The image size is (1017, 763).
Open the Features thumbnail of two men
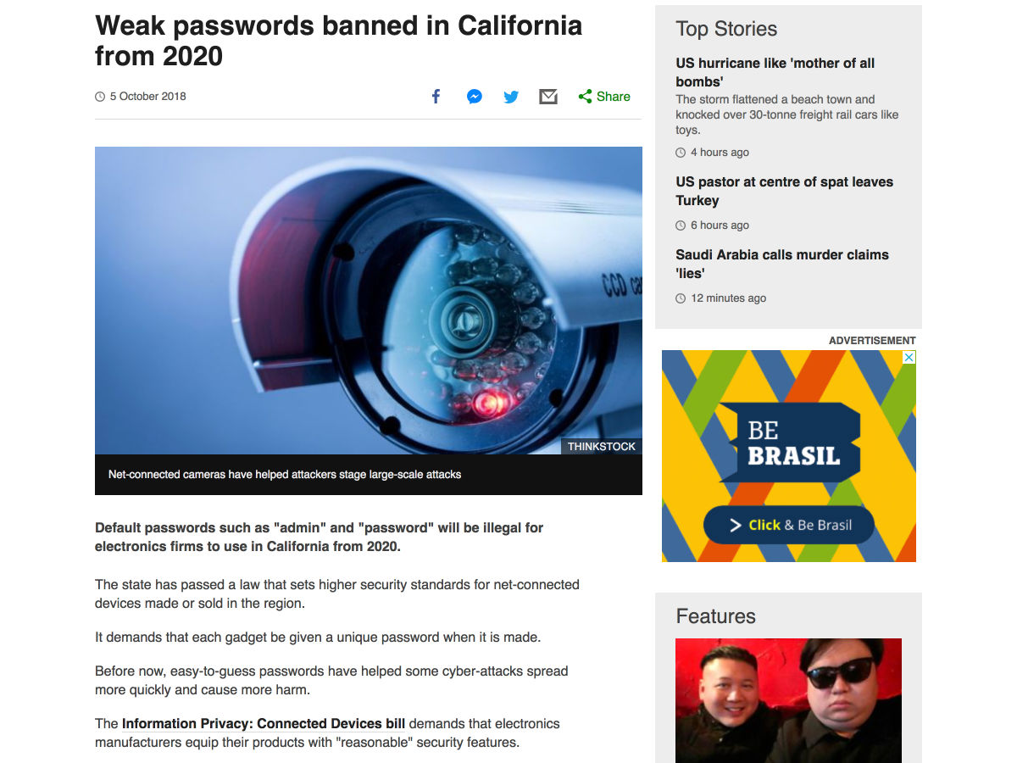click(788, 700)
